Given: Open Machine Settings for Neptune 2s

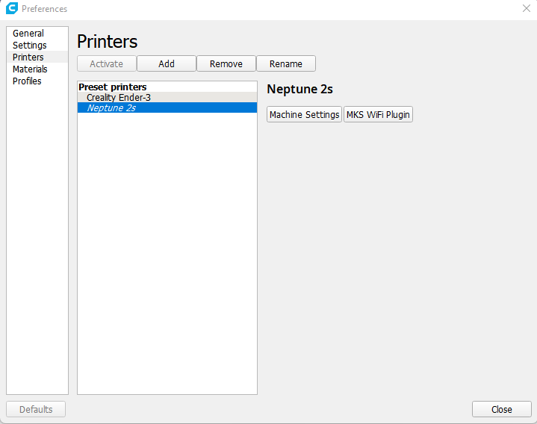Looking at the screenshot, I should point(304,114).
